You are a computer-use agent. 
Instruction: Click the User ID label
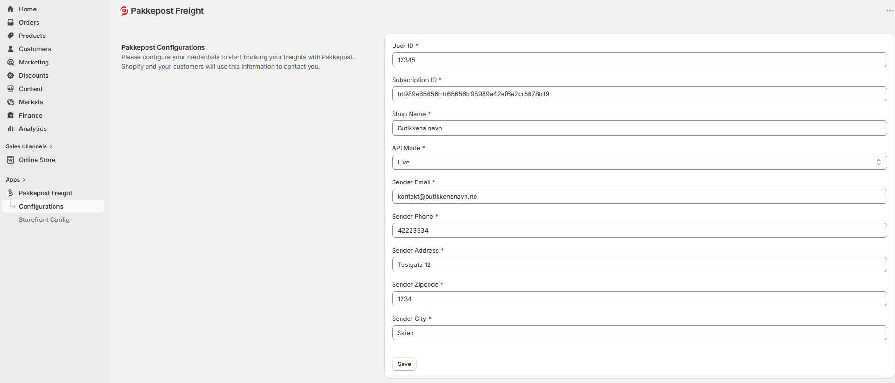403,46
